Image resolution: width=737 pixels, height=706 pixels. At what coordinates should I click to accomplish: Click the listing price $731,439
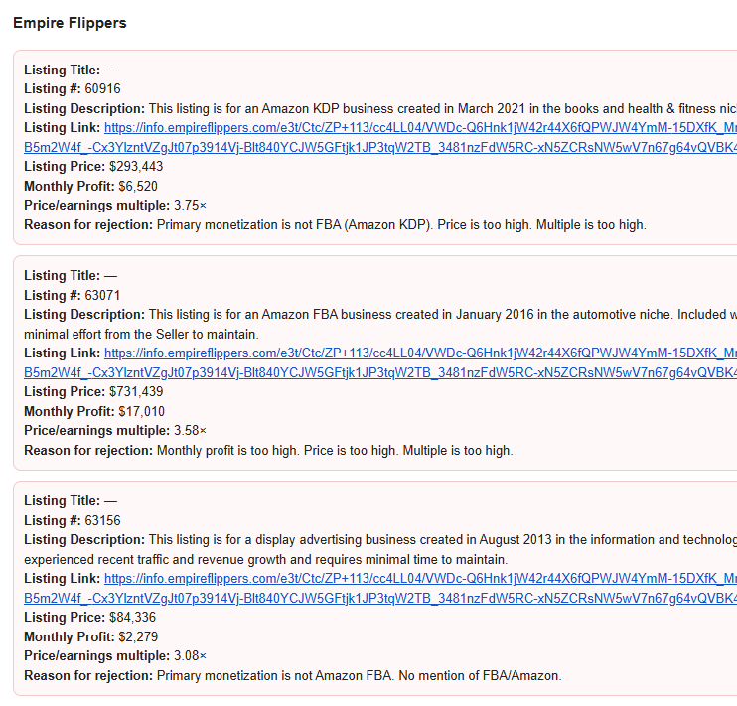(x=136, y=391)
